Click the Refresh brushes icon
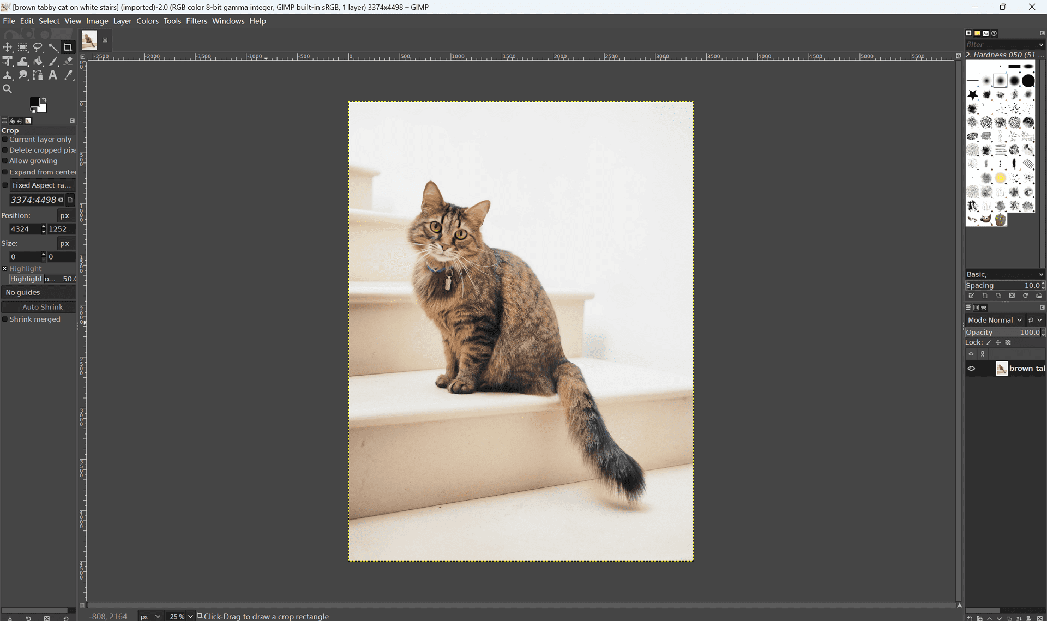Screen dimensions: 1047x621 tap(1025, 296)
